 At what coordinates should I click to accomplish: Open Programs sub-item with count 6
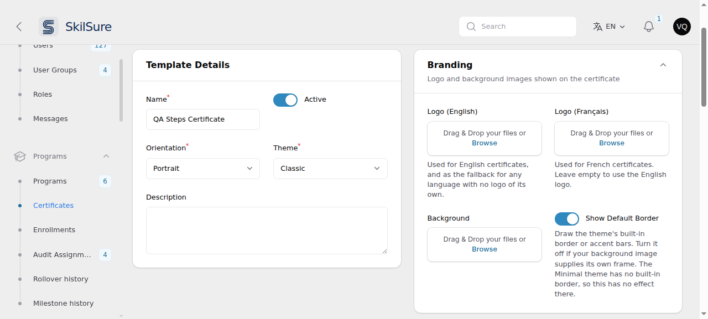click(50, 181)
